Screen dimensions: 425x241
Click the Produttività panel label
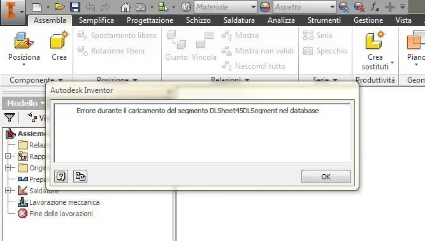[375, 80]
